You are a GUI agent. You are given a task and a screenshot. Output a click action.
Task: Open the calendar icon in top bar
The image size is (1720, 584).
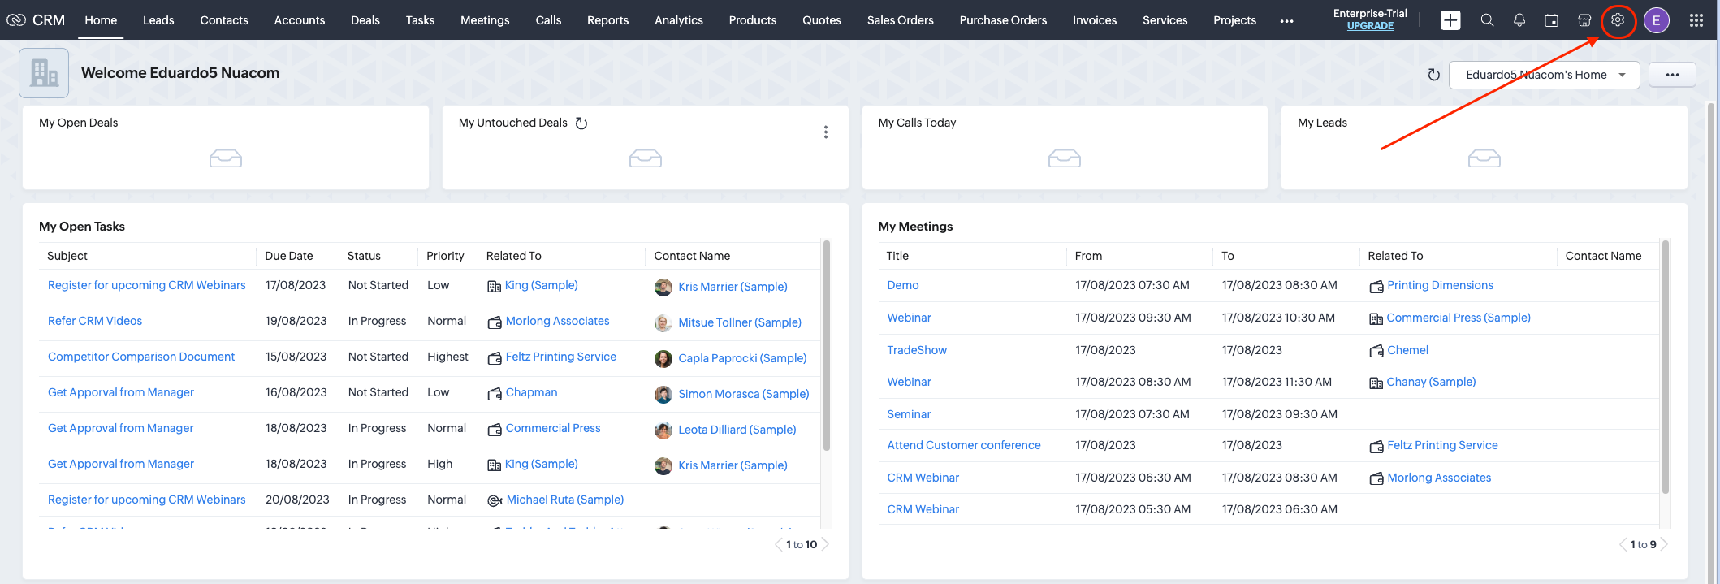1551,20
